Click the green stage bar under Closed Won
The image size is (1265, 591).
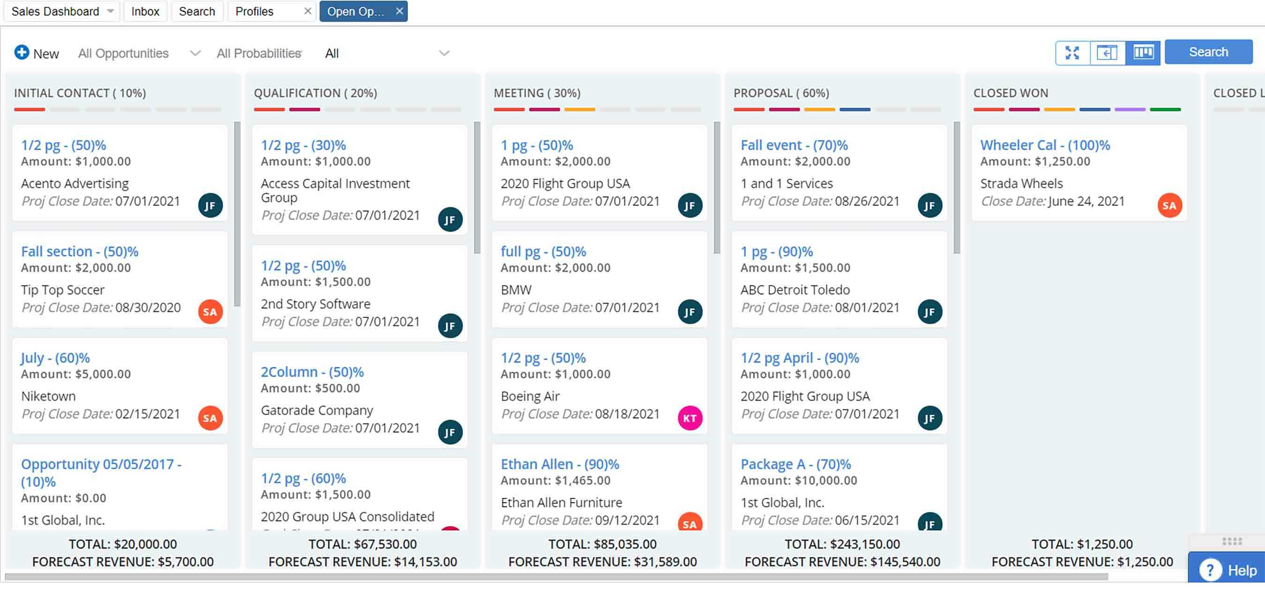(1165, 109)
